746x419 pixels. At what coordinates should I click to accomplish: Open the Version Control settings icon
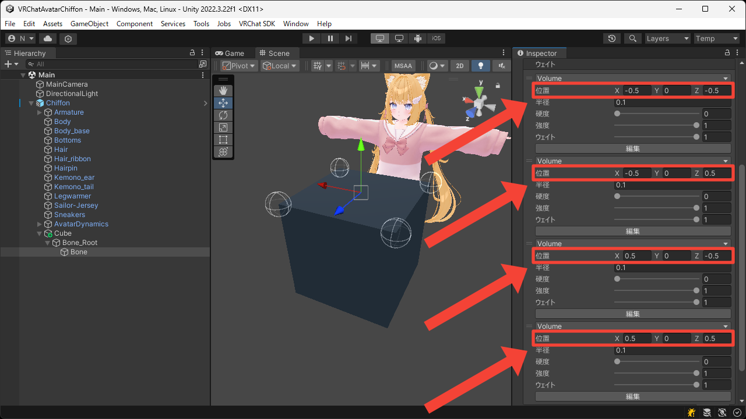pyautogui.click(x=69, y=38)
